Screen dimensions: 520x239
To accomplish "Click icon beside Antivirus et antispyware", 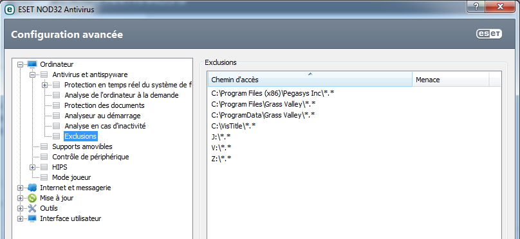I will tap(44, 75).
